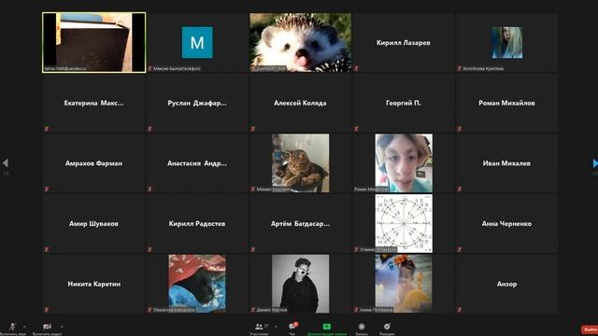The height and width of the screenshot is (336, 598).
Task: Click muted mic icon on Алексей Коляда tile
Action: pyautogui.click(x=253, y=129)
